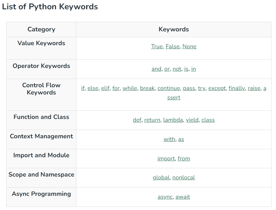Click the 'yield' keyword link

192,120
